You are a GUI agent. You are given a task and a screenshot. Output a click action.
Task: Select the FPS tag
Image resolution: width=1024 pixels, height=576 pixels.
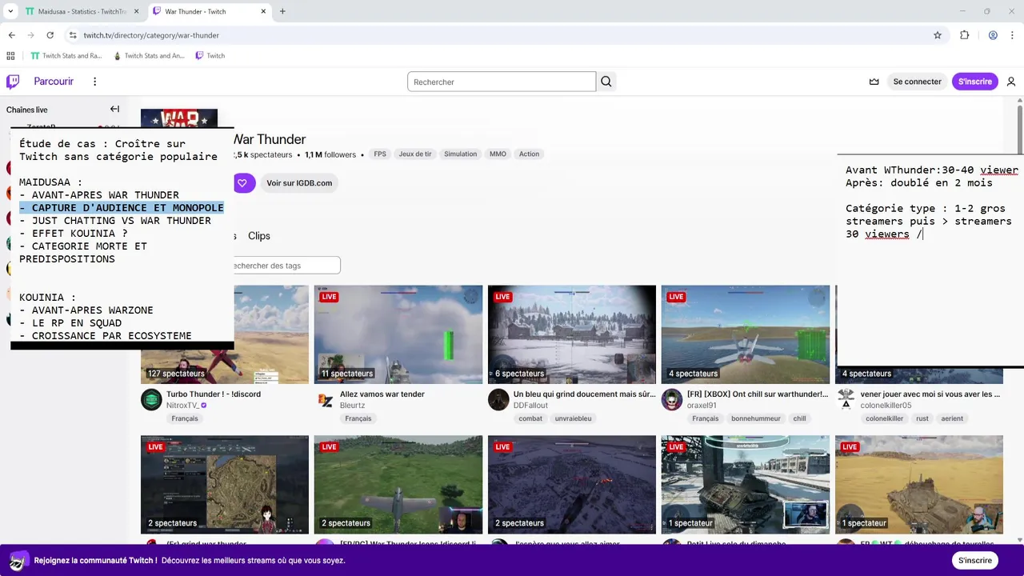(x=379, y=154)
